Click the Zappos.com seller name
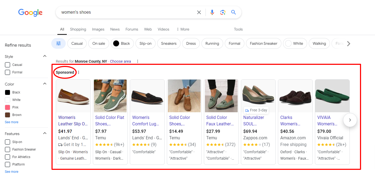 [255, 138]
